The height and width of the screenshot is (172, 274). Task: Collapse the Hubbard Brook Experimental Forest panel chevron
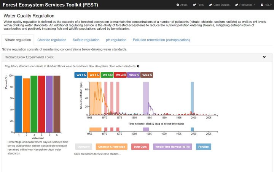[264, 57]
